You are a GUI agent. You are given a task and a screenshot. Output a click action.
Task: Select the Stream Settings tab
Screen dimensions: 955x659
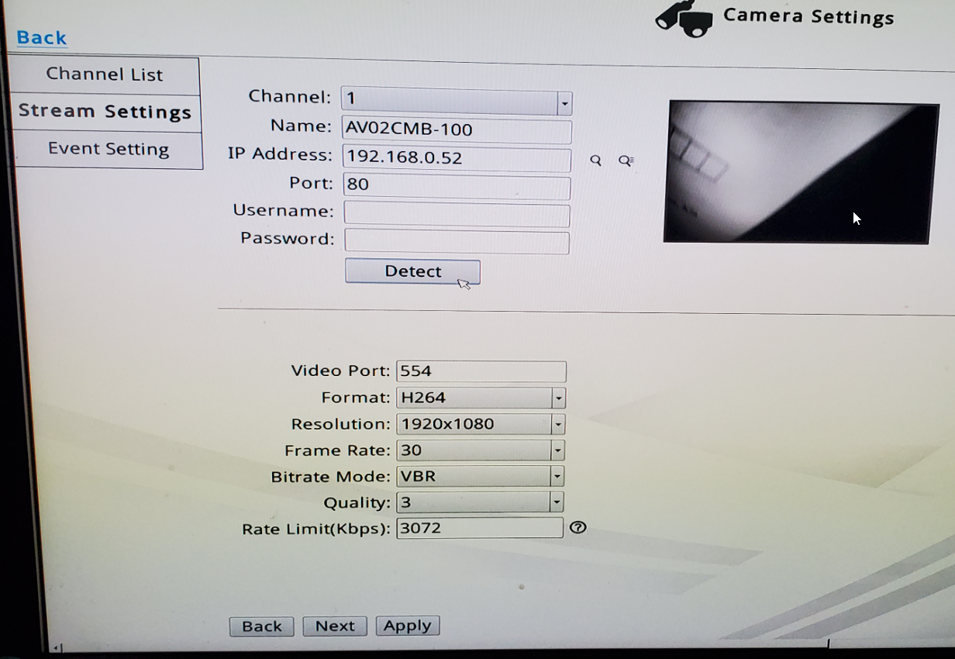pos(105,112)
